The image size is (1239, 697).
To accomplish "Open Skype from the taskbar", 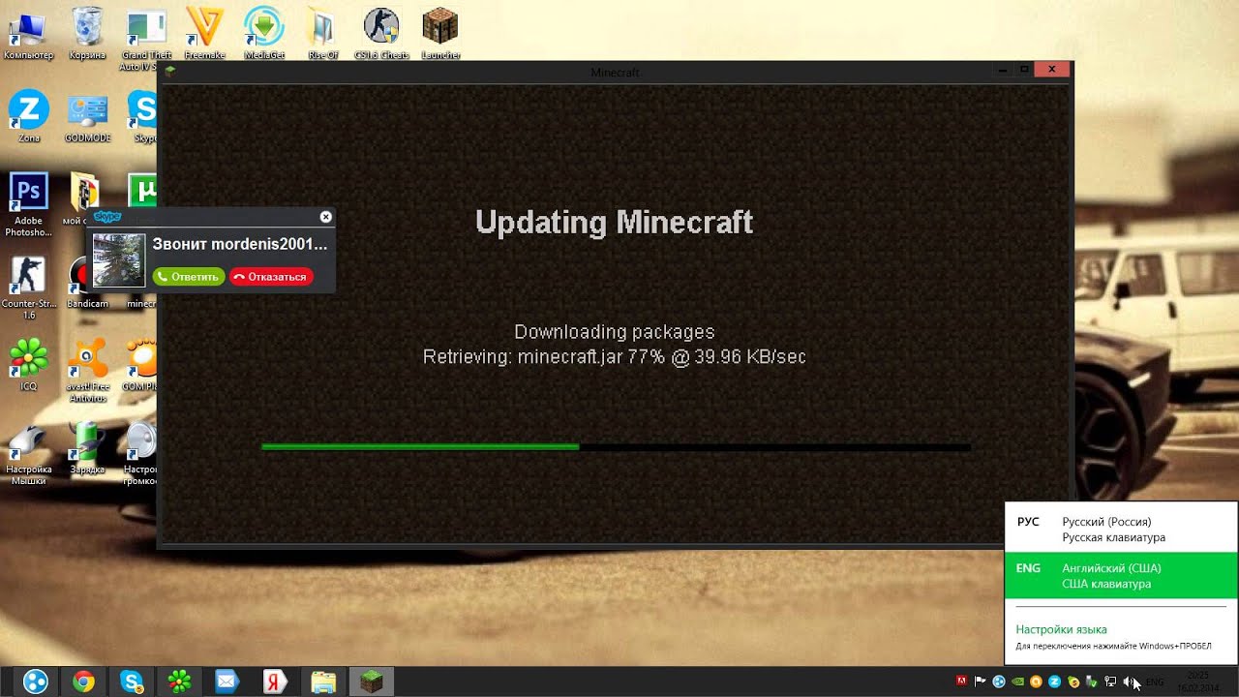I will click(132, 682).
